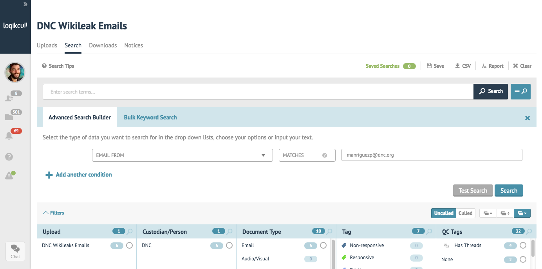This screenshot has height=269, width=542.
Task: Select the DNC custodian radio button
Action: pyautogui.click(x=229, y=246)
